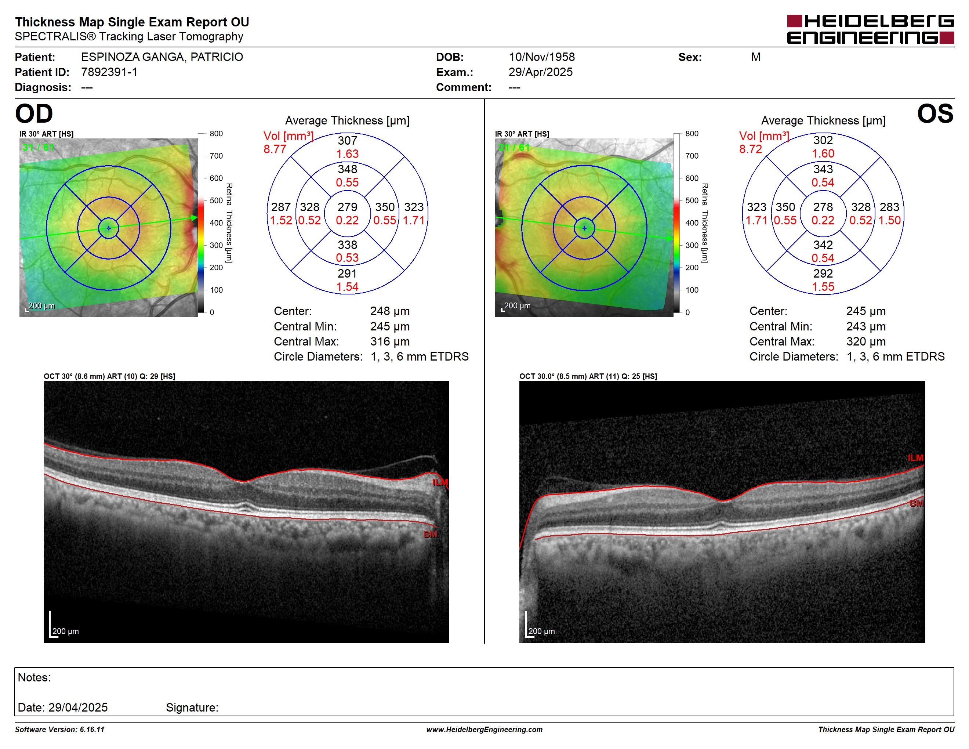Screen dimensions: 969x749
Task: Open the www.HeidelbergEngineering.com link
Action: (x=484, y=730)
